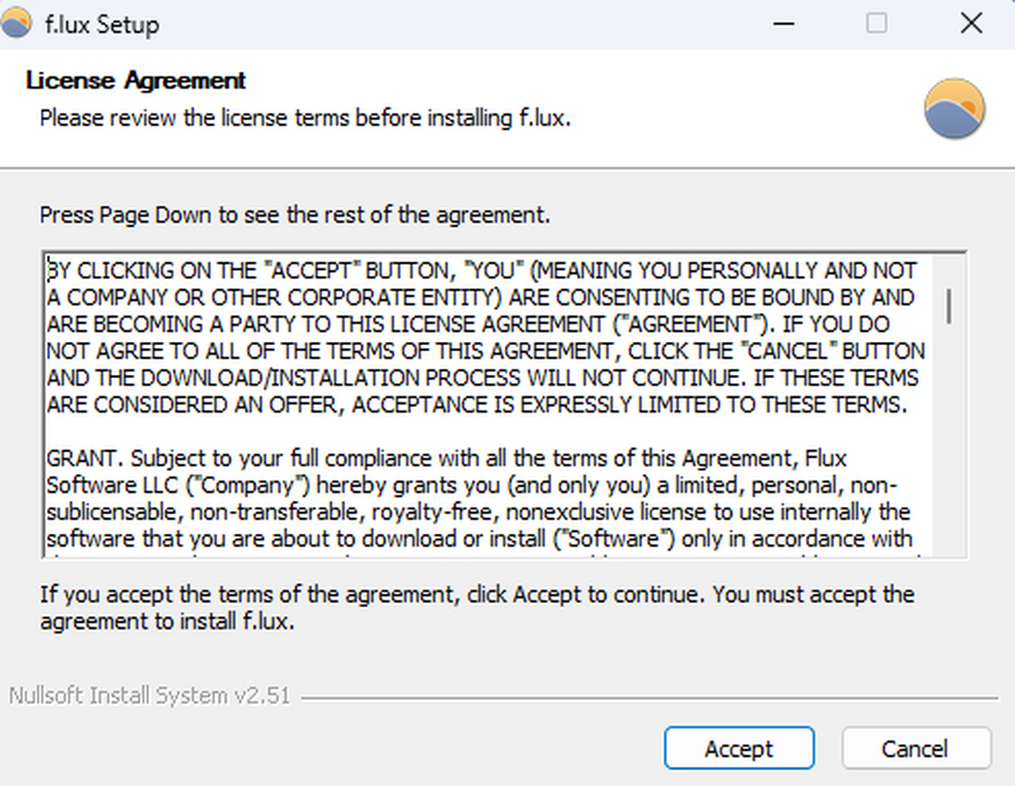Screen dimensions: 1015x786
Task: Click "ARE CONSIDERED AN OFFER" line in license
Action: [x=196, y=405]
